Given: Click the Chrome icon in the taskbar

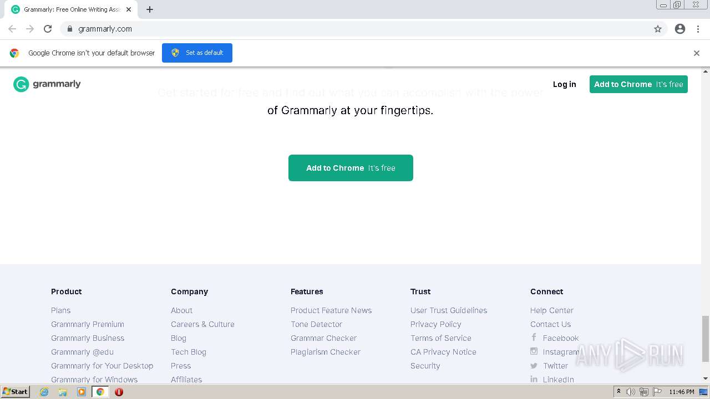Looking at the screenshot, I should (x=100, y=392).
